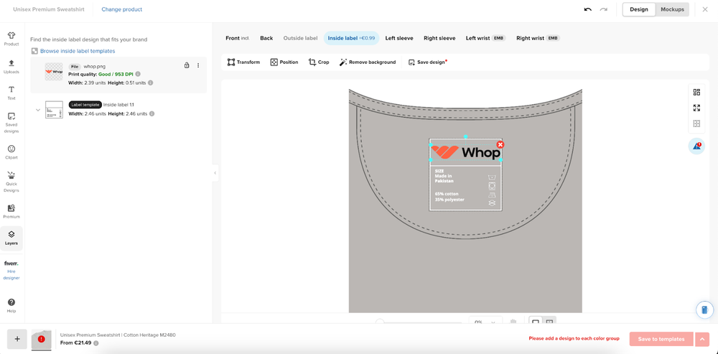Image resolution: width=718 pixels, height=354 pixels.
Task: Open the whop.png layer three-dot menu
Action: click(x=198, y=65)
